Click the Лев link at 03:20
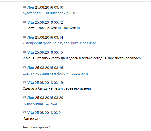 click(31, 98)
